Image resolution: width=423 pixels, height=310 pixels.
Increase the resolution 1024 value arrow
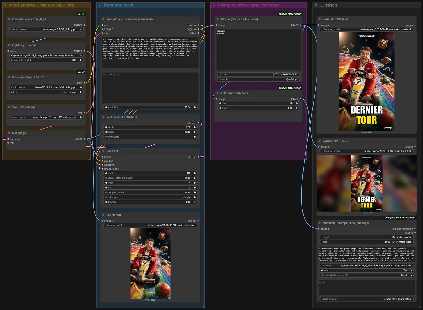pyautogui.click(x=195, y=107)
